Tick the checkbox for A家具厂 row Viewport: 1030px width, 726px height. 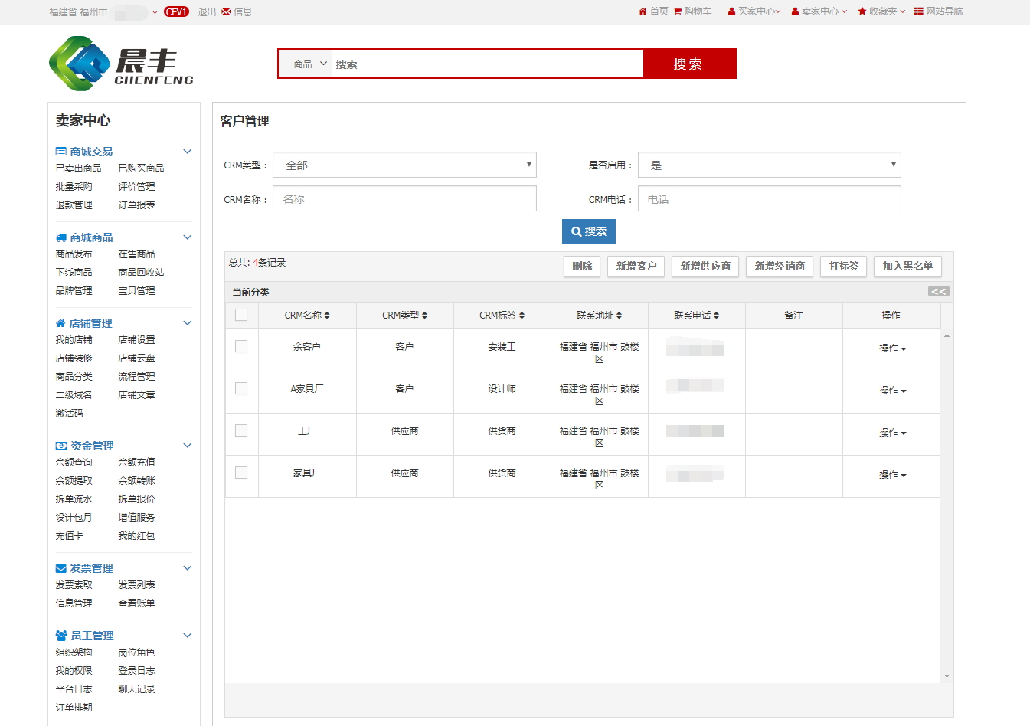point(241,388)
